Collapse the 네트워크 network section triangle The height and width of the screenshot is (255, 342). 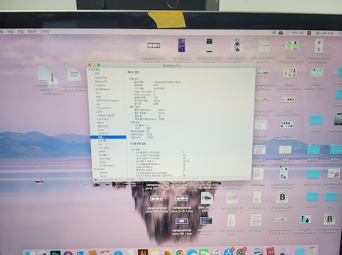pos(95,169)
